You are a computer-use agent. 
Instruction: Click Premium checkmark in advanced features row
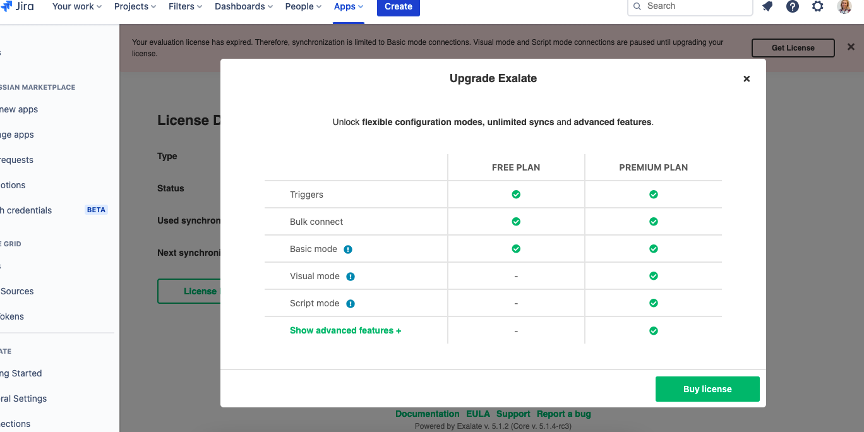point(654,331)
